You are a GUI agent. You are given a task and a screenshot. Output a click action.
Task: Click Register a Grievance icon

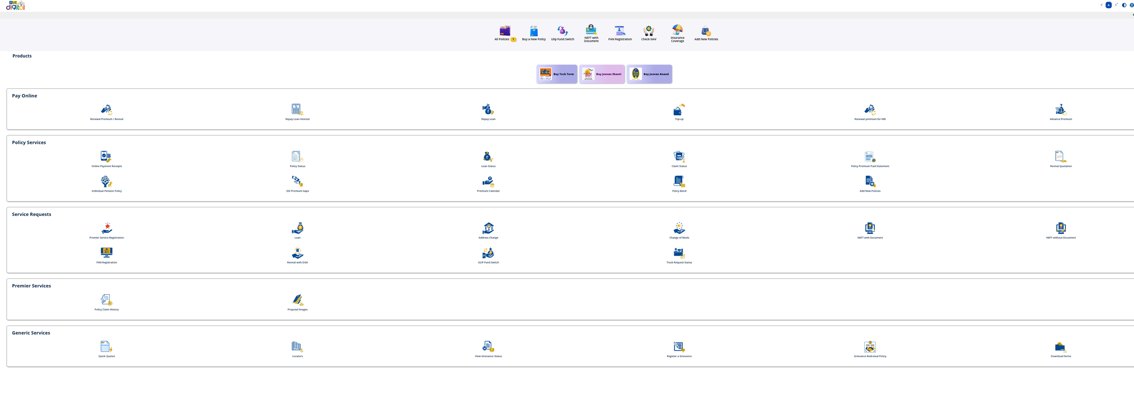point(679,347)
